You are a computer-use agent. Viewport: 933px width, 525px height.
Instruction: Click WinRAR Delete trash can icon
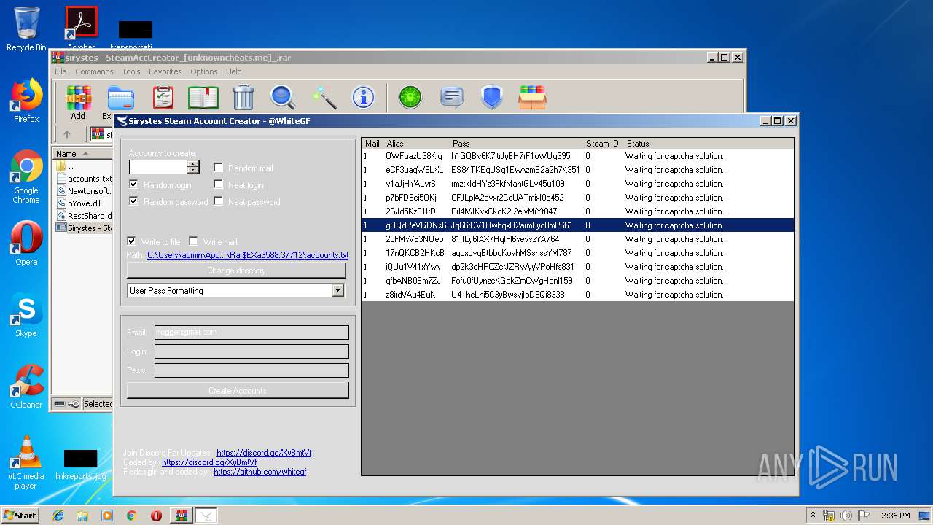point(243,98)
